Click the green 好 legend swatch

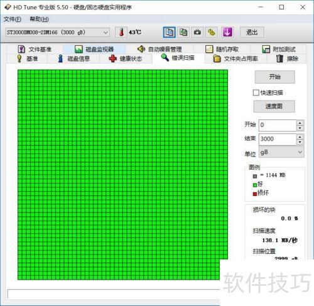point(255,185)
